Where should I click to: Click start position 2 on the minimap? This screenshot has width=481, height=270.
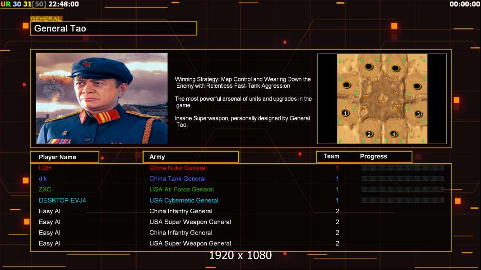click(369, 134)
